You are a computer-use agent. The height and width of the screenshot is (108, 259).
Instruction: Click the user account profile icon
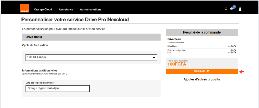click(x=240, y=9)
